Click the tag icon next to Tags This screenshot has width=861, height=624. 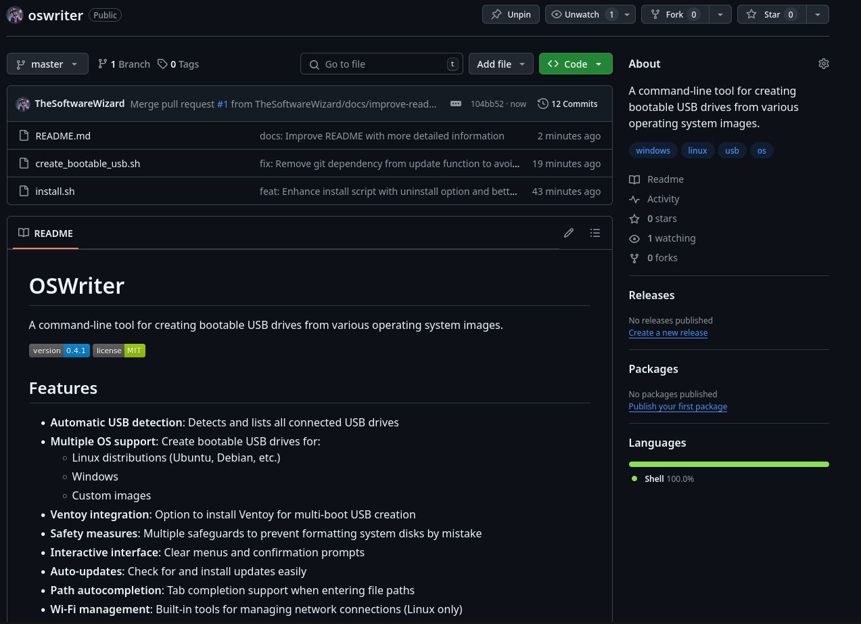(x=162, y=64)
